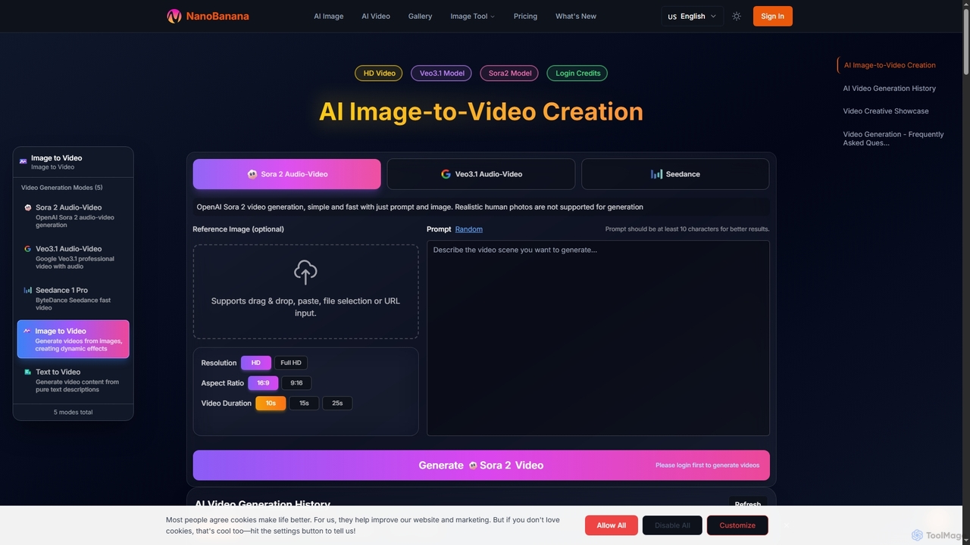Toggle the light/dark theme sun icon
The height and width of the screenshot is (545, 970).
pyautogui.click(x=737, y=16)
